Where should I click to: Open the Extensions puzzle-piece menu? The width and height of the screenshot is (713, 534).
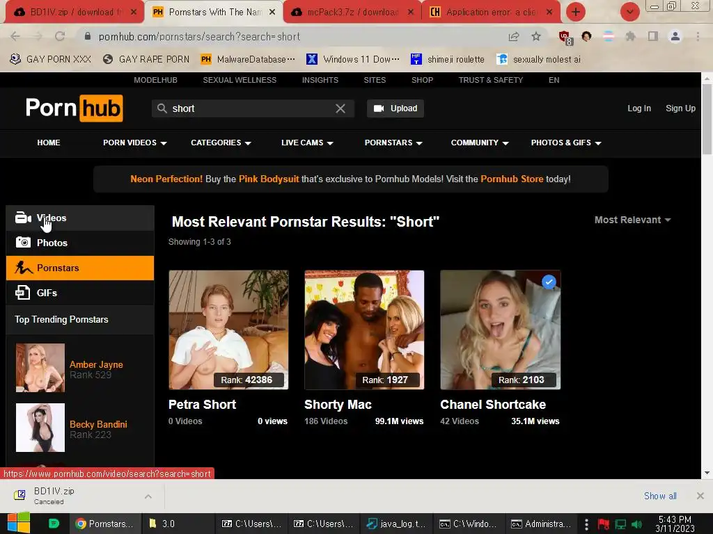click(630, 36)
